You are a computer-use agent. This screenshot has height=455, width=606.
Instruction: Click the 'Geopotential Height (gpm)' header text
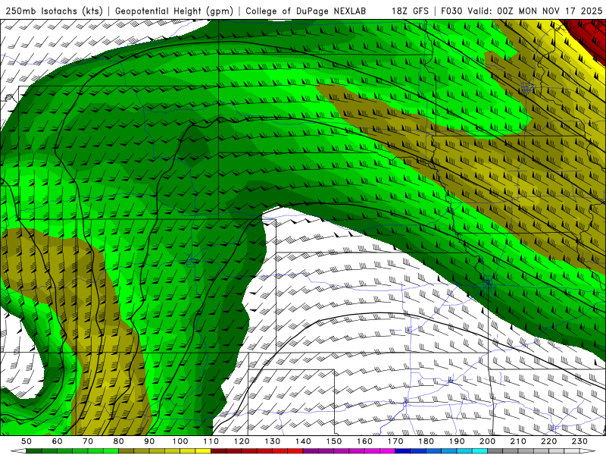174,11
